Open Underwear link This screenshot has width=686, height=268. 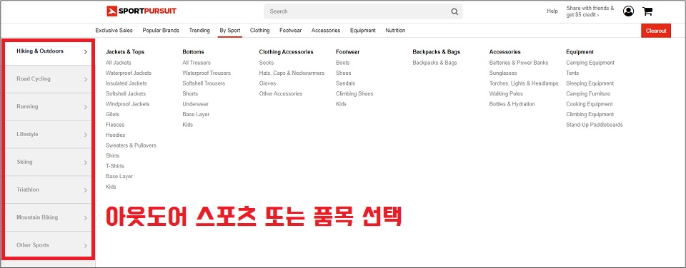(196, 104)
